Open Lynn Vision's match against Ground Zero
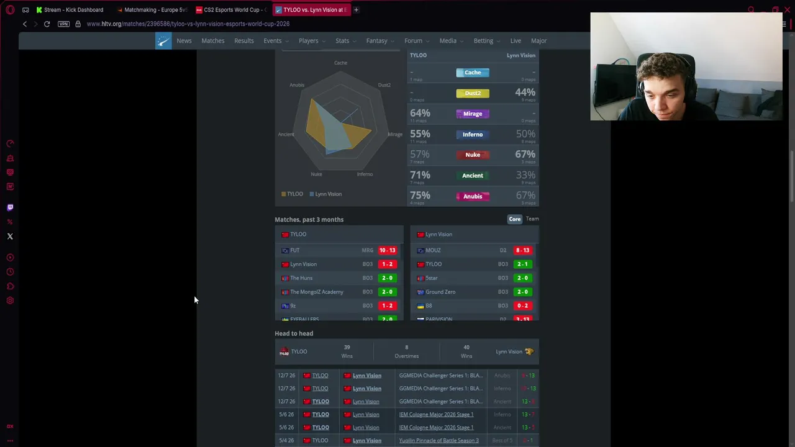The width and height of the screenshot is (795, 447). point(475,292)
